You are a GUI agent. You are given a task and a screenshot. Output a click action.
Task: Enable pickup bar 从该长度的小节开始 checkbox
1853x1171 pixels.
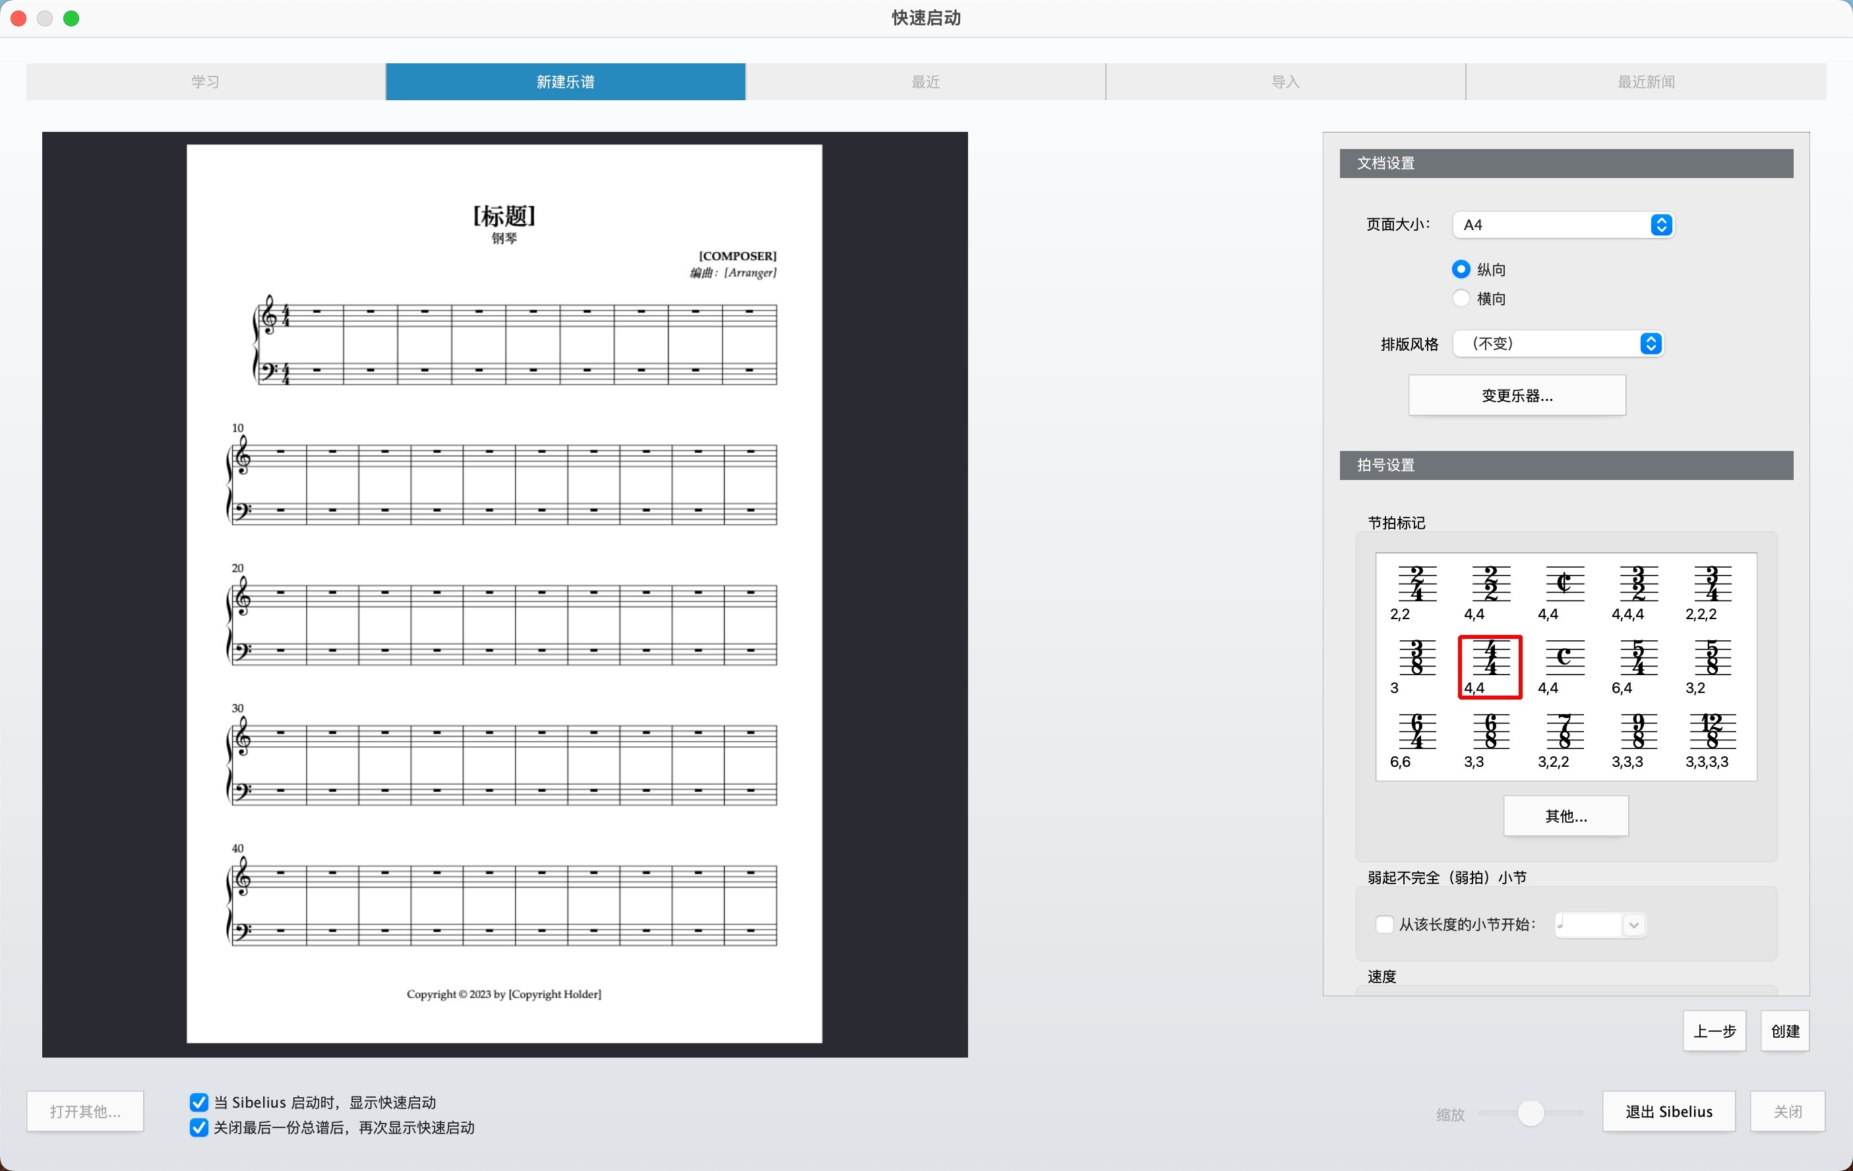(1383, 924)
